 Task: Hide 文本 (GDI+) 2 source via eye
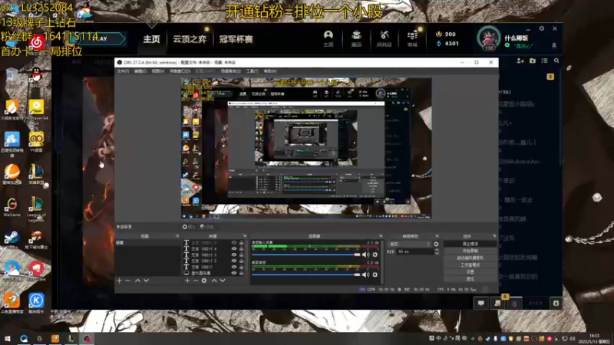234,261
